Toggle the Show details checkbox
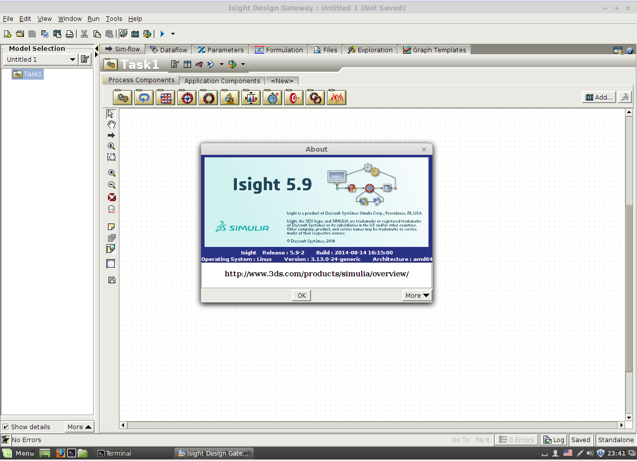Image resolution: width=637 pixels, height=461 pixels. coord(5,427)
